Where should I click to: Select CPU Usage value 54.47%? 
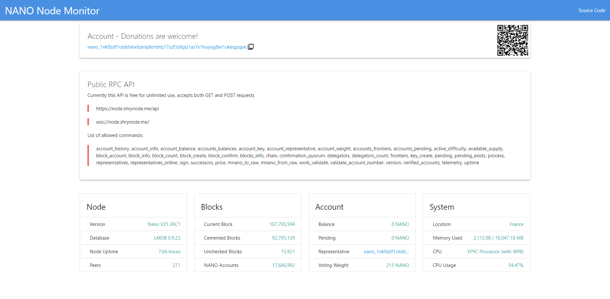point(516,265)
